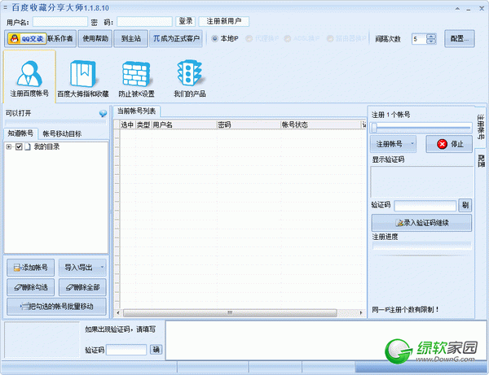Click the 间隔次数 value field
The height and width of the screenshot is (375, 489).
tap(420, 39)
